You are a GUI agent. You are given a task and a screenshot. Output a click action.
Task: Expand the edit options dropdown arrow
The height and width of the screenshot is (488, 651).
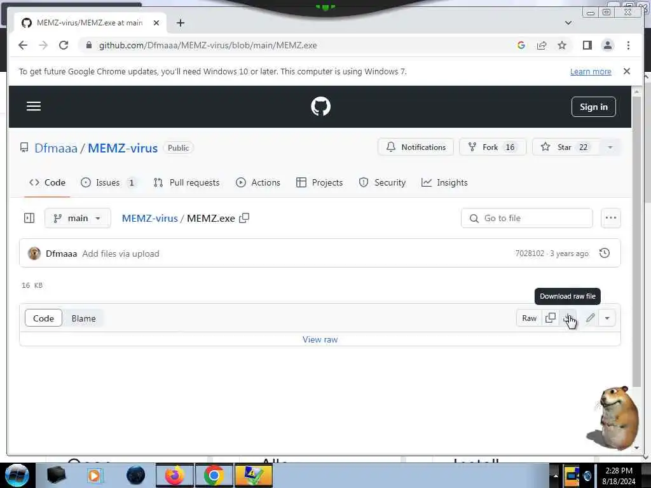click(x=607, y=318)
